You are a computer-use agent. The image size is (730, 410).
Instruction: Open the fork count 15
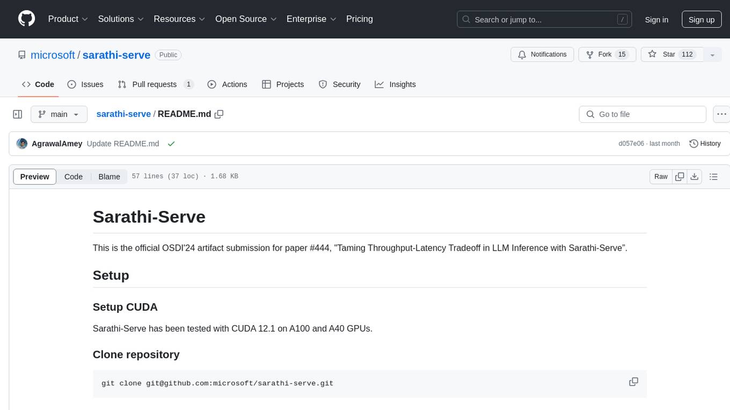click(622, 54)
